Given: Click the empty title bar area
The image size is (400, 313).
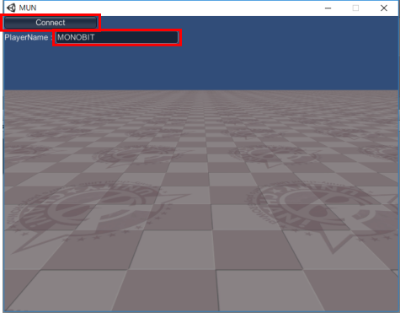Looking at the screenshot, I should coord(179,8).
